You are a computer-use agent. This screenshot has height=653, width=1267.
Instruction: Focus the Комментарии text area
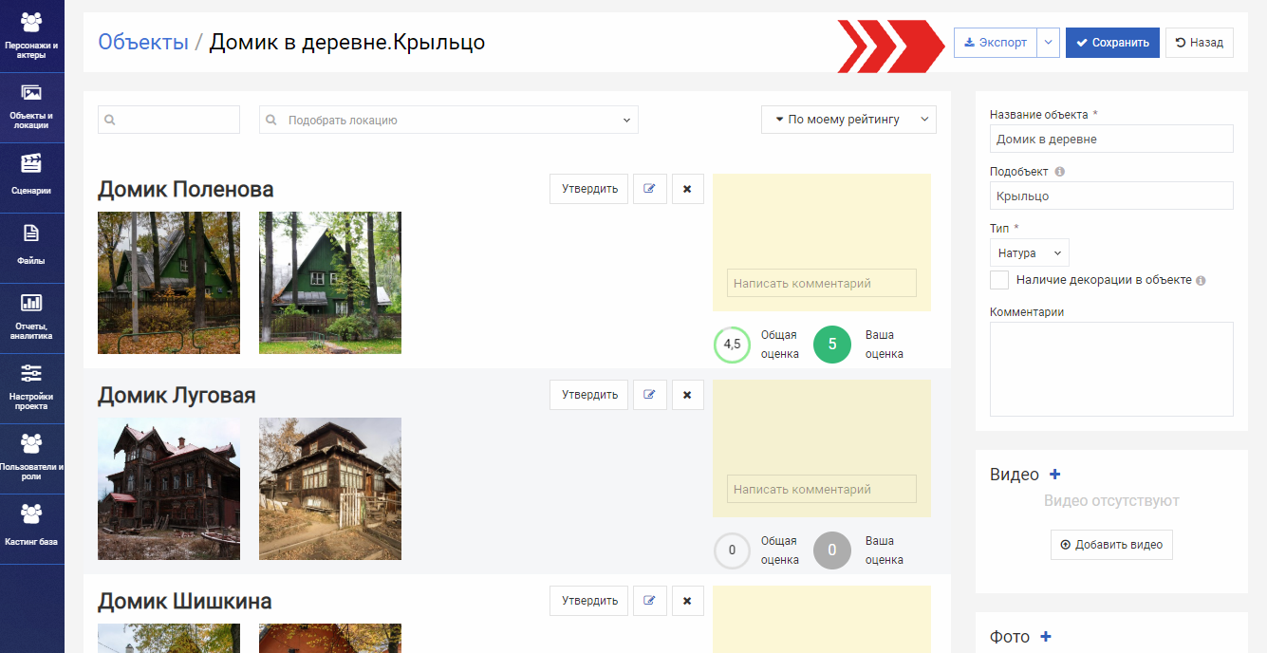pos(1111,369)
